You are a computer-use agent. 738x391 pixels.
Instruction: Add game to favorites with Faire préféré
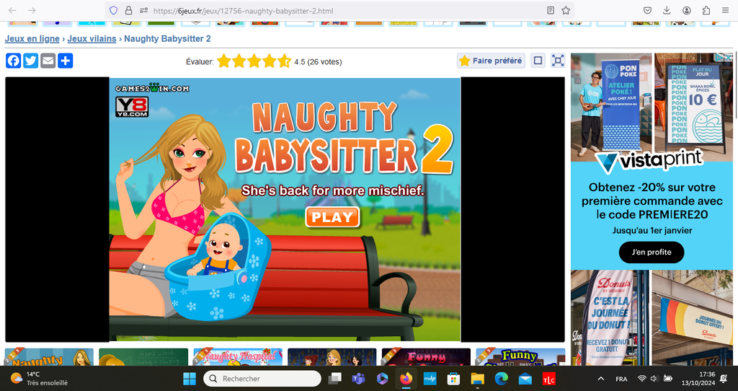point(491,61)
